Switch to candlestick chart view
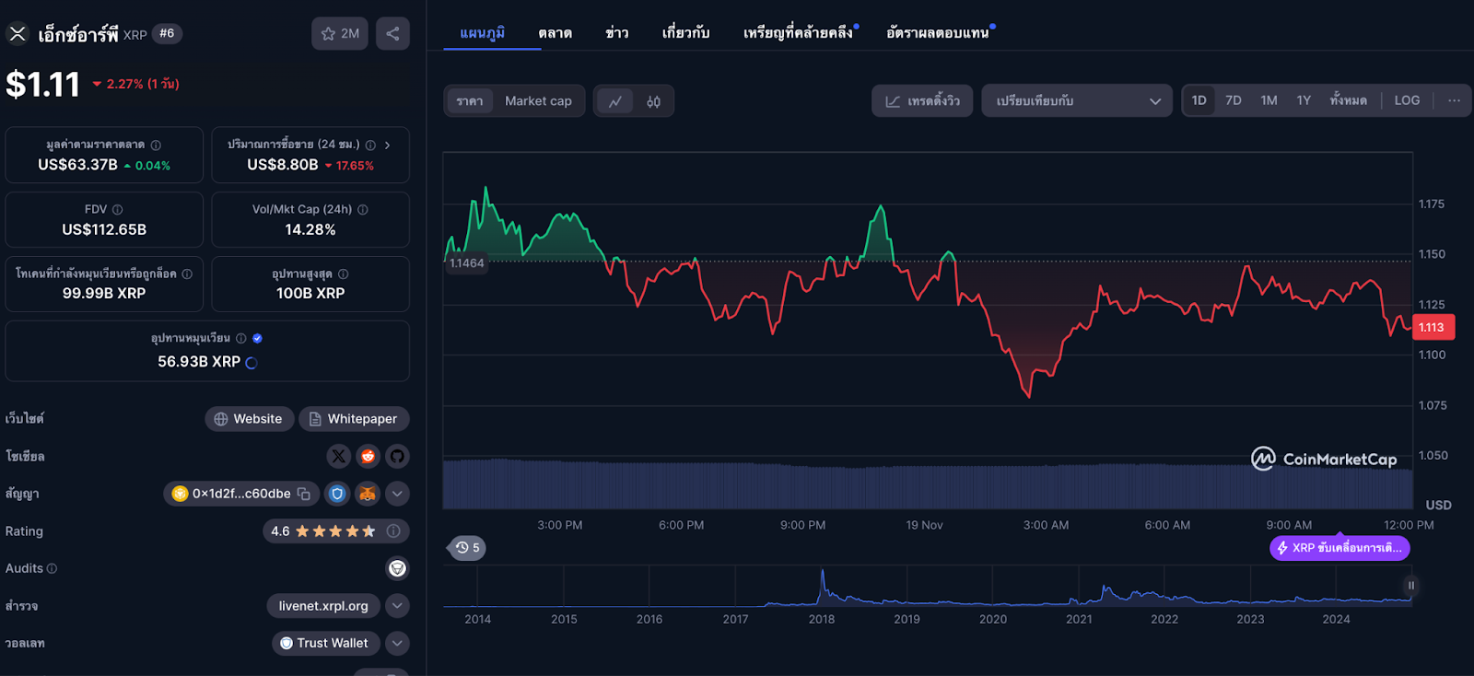 [653, 101]
